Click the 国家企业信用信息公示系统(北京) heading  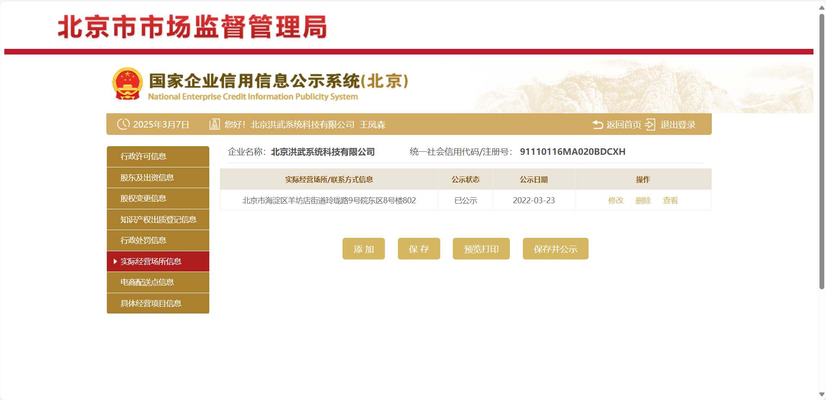[279, 81]
